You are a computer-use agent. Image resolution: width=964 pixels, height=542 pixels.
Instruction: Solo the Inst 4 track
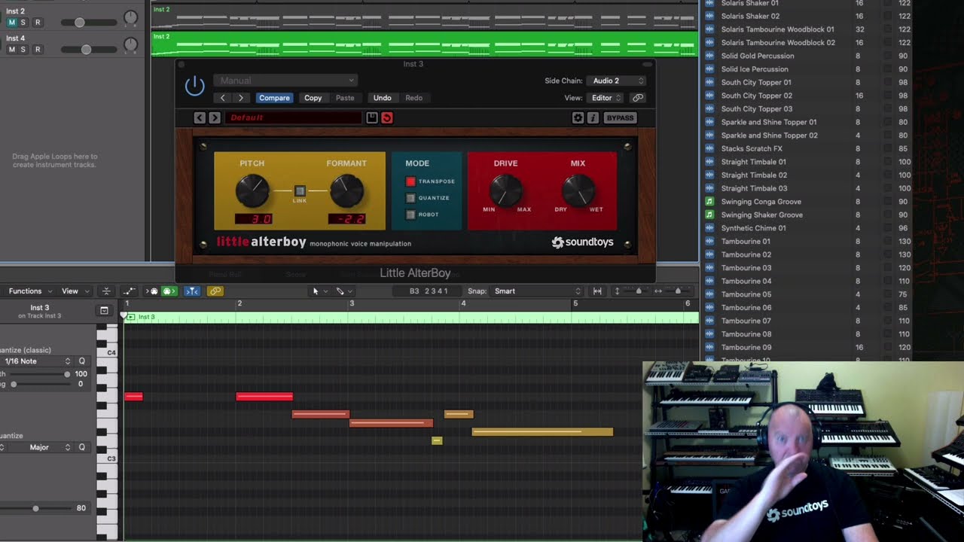23,50
